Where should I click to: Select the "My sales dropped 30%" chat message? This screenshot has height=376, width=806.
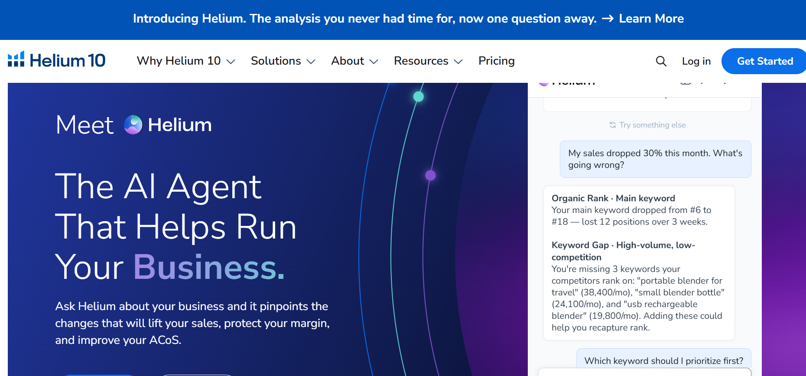tap(655, 159)
